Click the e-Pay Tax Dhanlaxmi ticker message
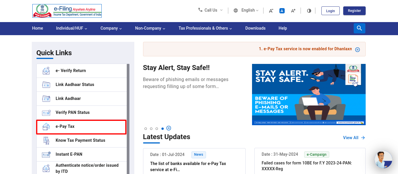 click(305, 49)
